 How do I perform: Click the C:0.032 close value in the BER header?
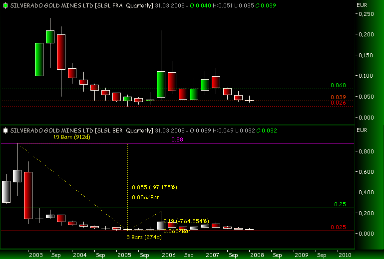(267, 130)
